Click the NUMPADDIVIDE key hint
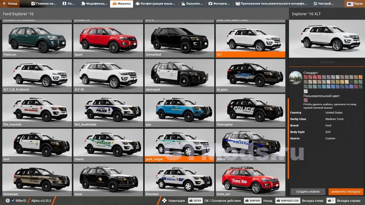 coord(288,201)
